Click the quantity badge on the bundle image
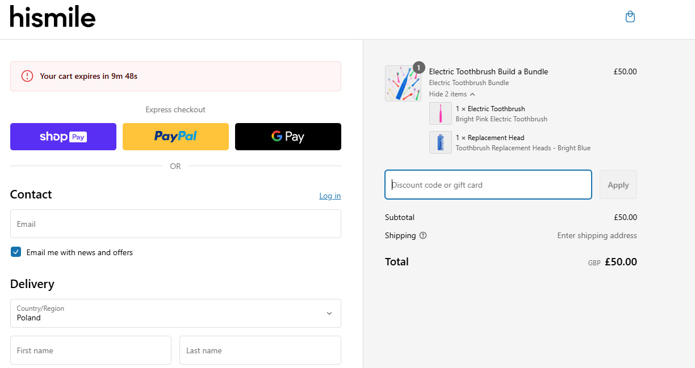695x368 pixels. click(x=418, y=67)
